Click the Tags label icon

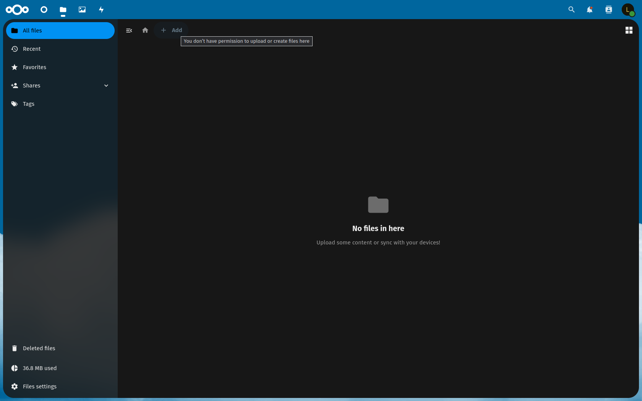15,104
